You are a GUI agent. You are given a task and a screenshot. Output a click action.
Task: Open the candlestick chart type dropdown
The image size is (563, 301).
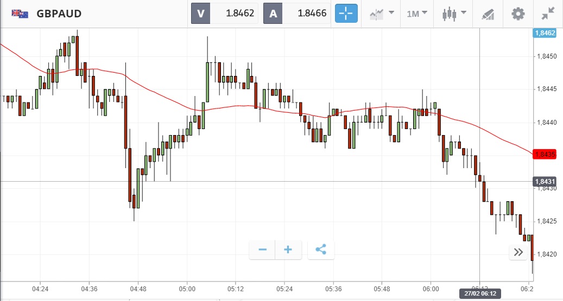pos(453,14)
